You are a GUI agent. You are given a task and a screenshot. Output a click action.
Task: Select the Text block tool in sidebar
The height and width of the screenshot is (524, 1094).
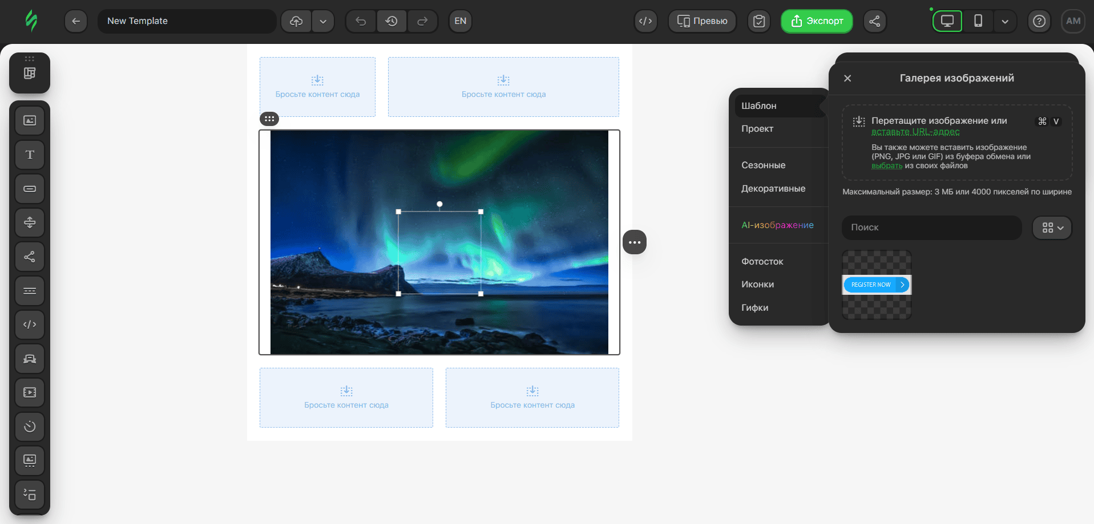coord(30,155)
